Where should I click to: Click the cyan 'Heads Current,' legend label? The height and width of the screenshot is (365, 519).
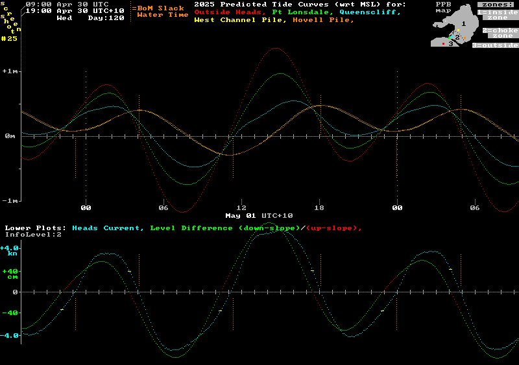[x=108, y=228]
